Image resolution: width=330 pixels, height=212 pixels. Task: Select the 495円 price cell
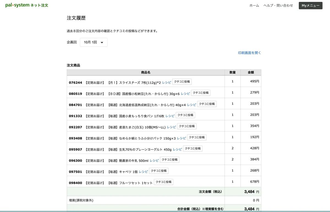pyautogui.click(x=251, y=81)
